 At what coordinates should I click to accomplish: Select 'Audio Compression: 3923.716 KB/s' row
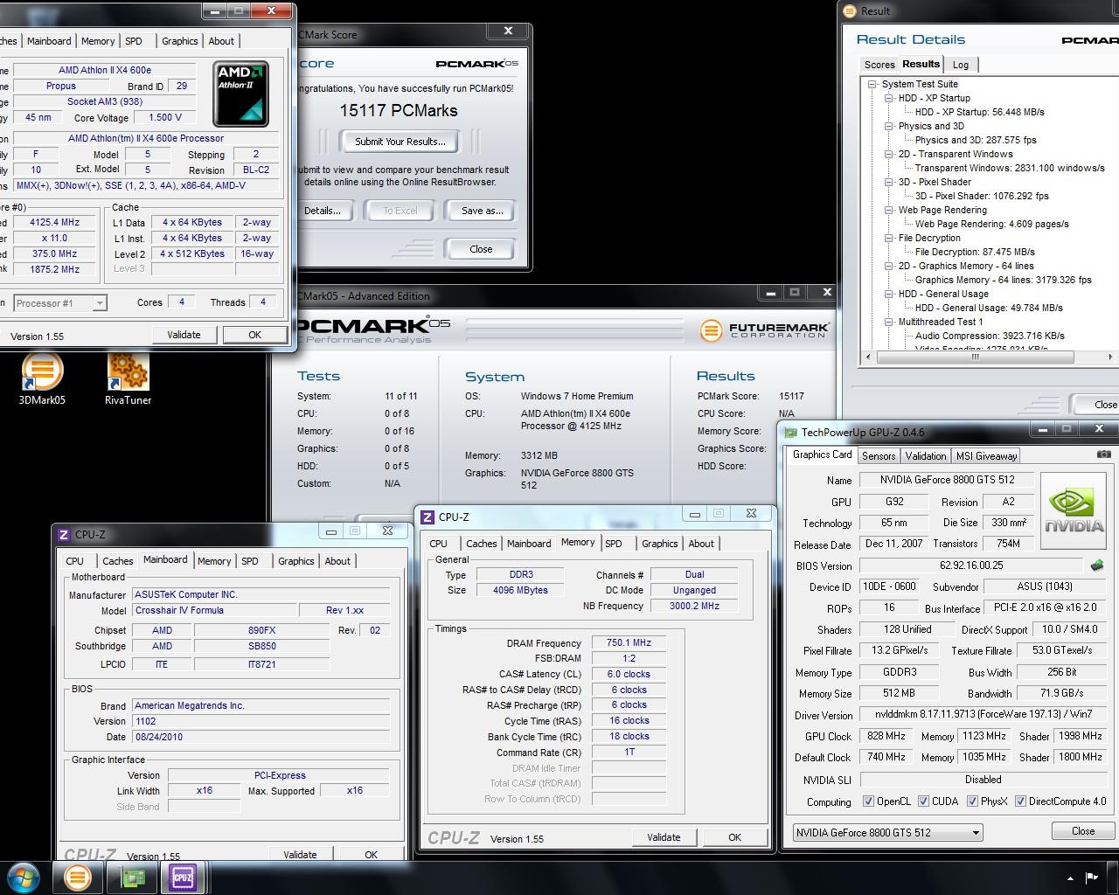[x=990, y=336]
